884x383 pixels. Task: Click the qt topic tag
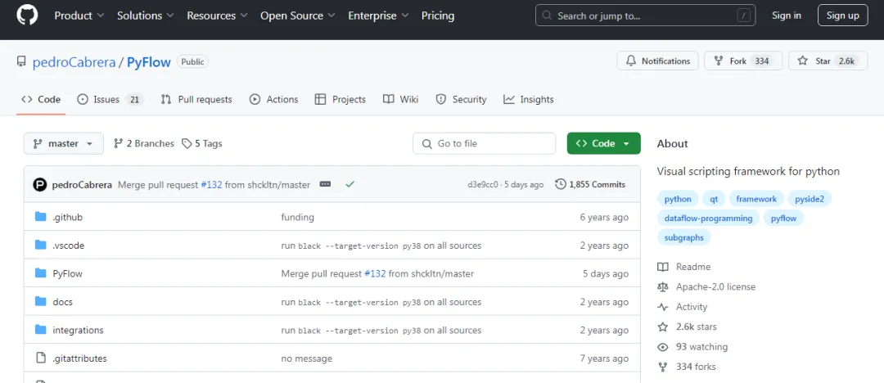click(714, 199)
